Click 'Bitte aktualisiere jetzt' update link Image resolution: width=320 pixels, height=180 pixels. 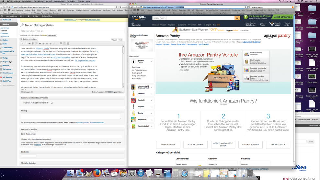click(x=92, y=20)
